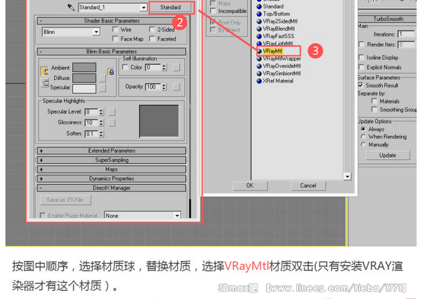
Task: Click the Diffuse-Specular lock icon
Action: point(45,82)
